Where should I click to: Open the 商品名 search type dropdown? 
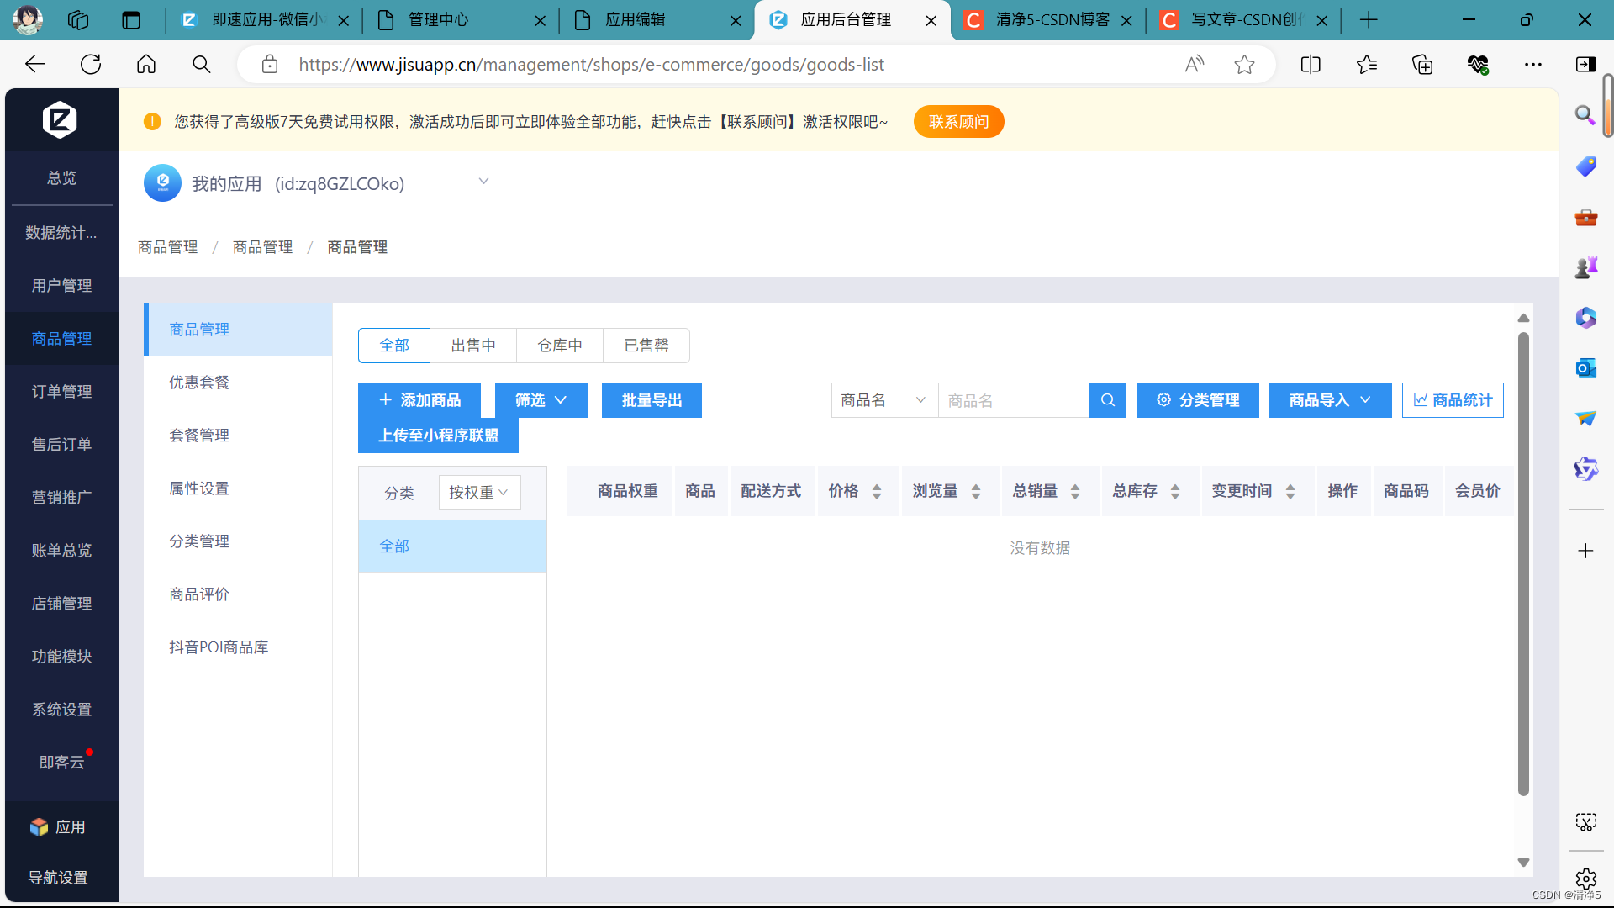pos(883,400)
